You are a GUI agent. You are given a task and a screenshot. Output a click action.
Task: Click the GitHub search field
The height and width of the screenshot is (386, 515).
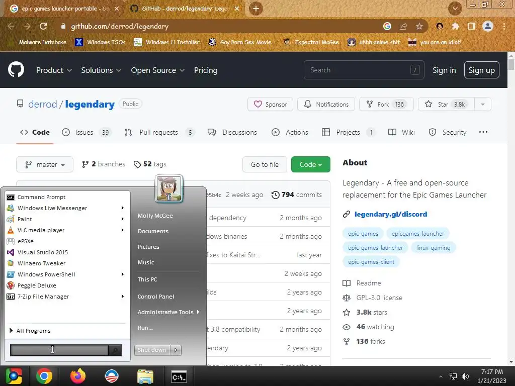364,70
